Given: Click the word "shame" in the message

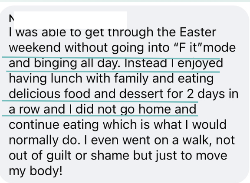Looking at the screenshot, I should tap(110, 156).
